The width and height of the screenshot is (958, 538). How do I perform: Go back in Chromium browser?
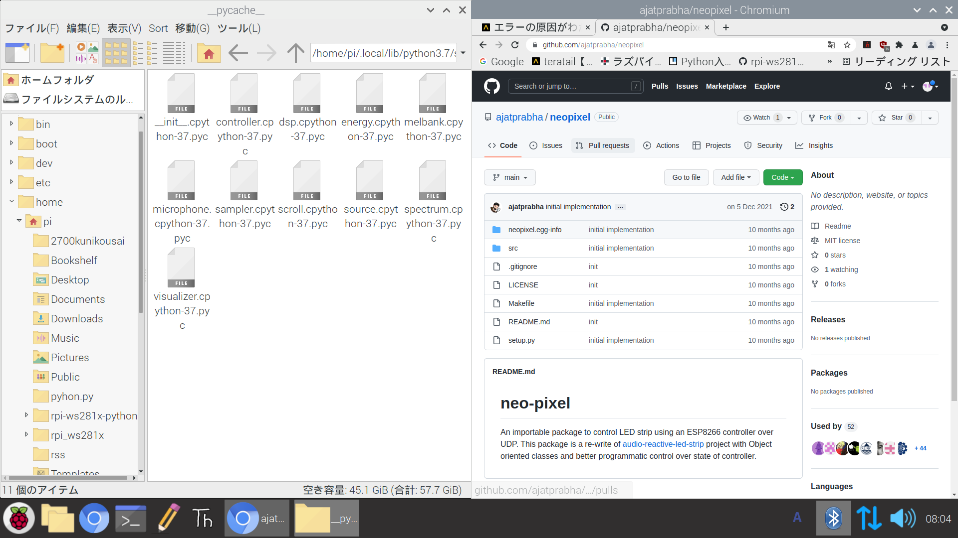(483, 45)
